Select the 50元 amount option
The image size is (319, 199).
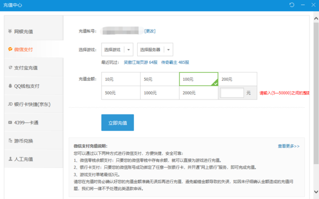159,79
